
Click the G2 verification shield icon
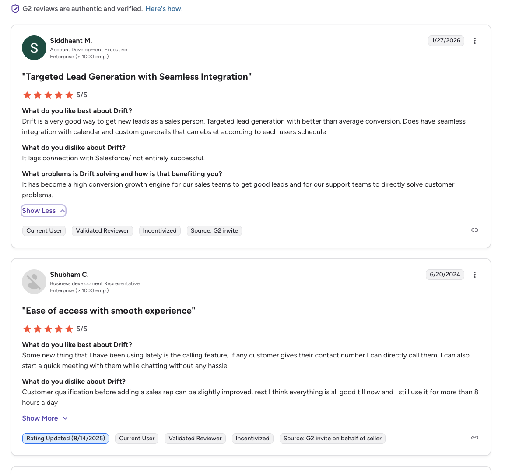coord(15,8)
